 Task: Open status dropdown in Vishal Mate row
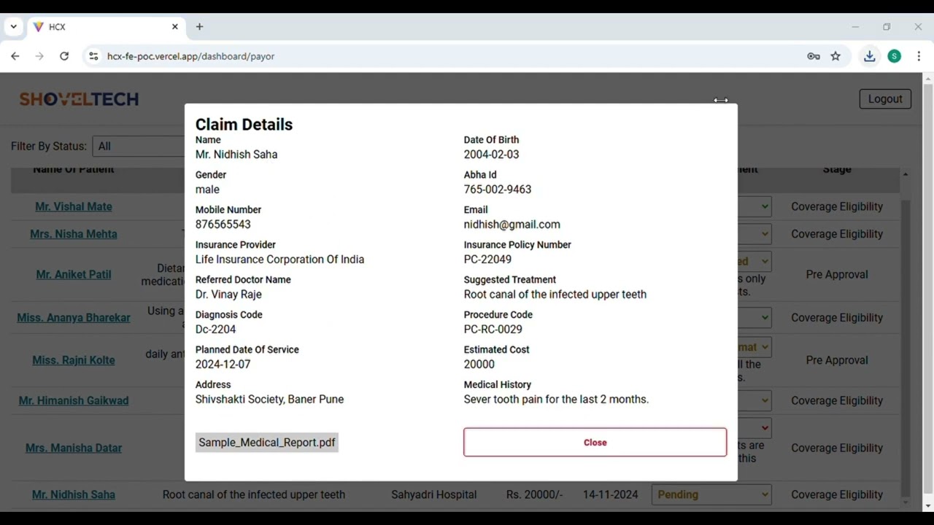tap(754, 206)
